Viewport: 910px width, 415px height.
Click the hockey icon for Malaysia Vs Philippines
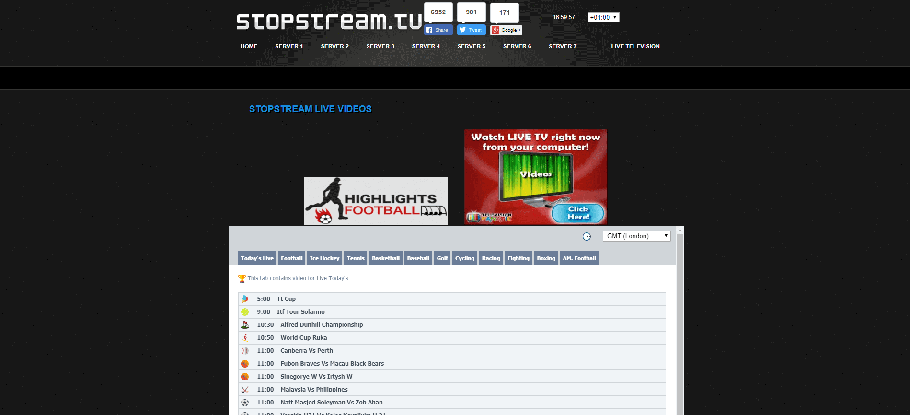[245, 389]
